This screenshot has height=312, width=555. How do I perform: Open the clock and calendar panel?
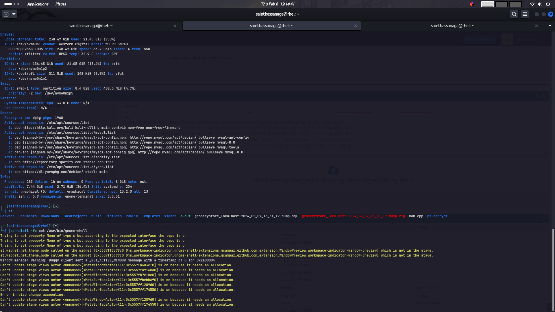pyautogui.click(x=277, y=4)
